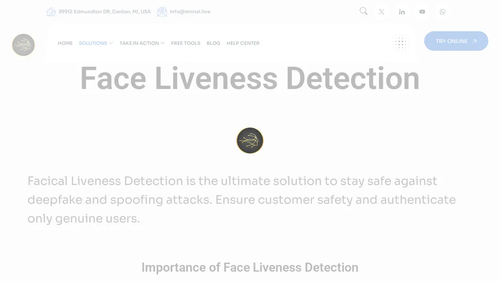Open the LinkedIn social icon
The width and height of the screenshot is (500, 281).
point(402,12)
